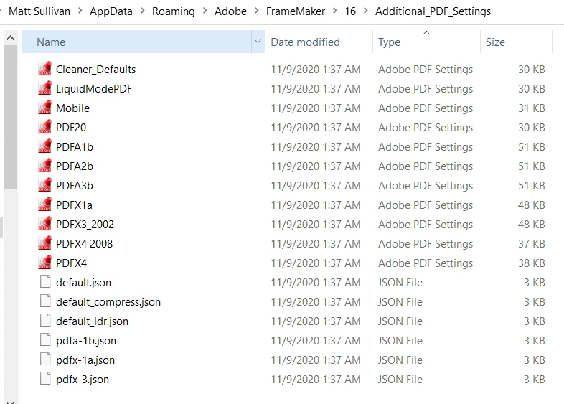Click the 37 KB size of PDFX4 2008
This screenshot has width=564, height=404.
pyautogui.click(x=531, y=244)
